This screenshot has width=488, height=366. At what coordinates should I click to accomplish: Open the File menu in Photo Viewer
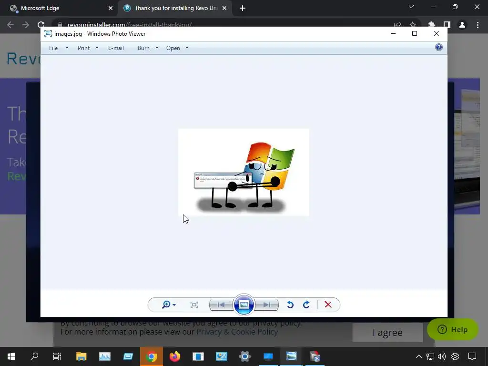[x=53, y=48]
